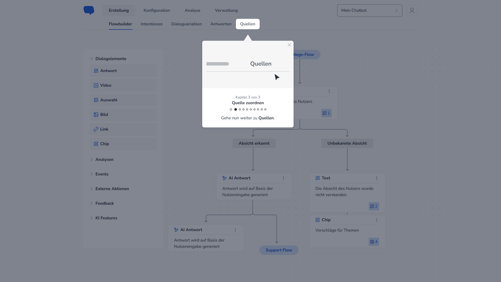
Task: Open the Konfiguration menu
Action: [157, 10]
